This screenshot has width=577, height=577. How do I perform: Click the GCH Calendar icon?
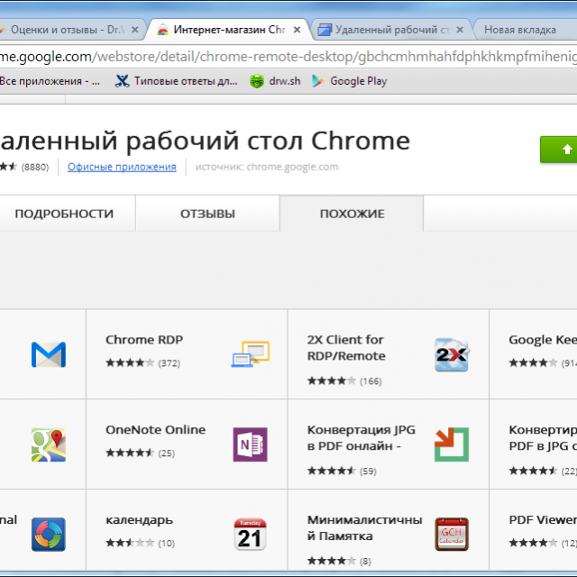pos(452,535)
